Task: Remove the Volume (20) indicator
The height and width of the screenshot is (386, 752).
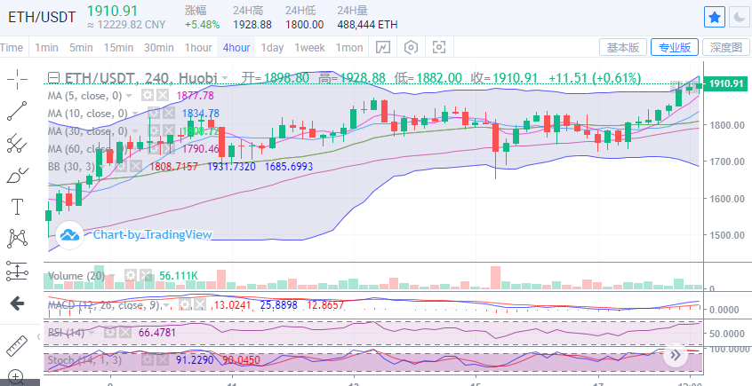Action: pyautogui.click(x=146, y=276)
